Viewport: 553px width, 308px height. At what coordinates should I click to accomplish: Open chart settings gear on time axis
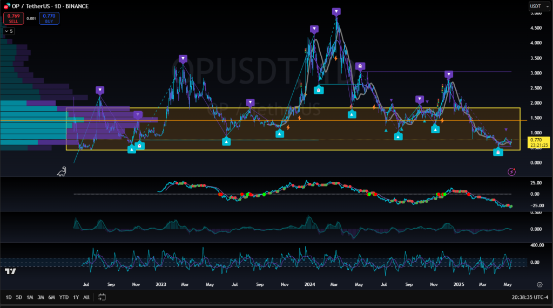pyautogui.click(x=539, y=284)
